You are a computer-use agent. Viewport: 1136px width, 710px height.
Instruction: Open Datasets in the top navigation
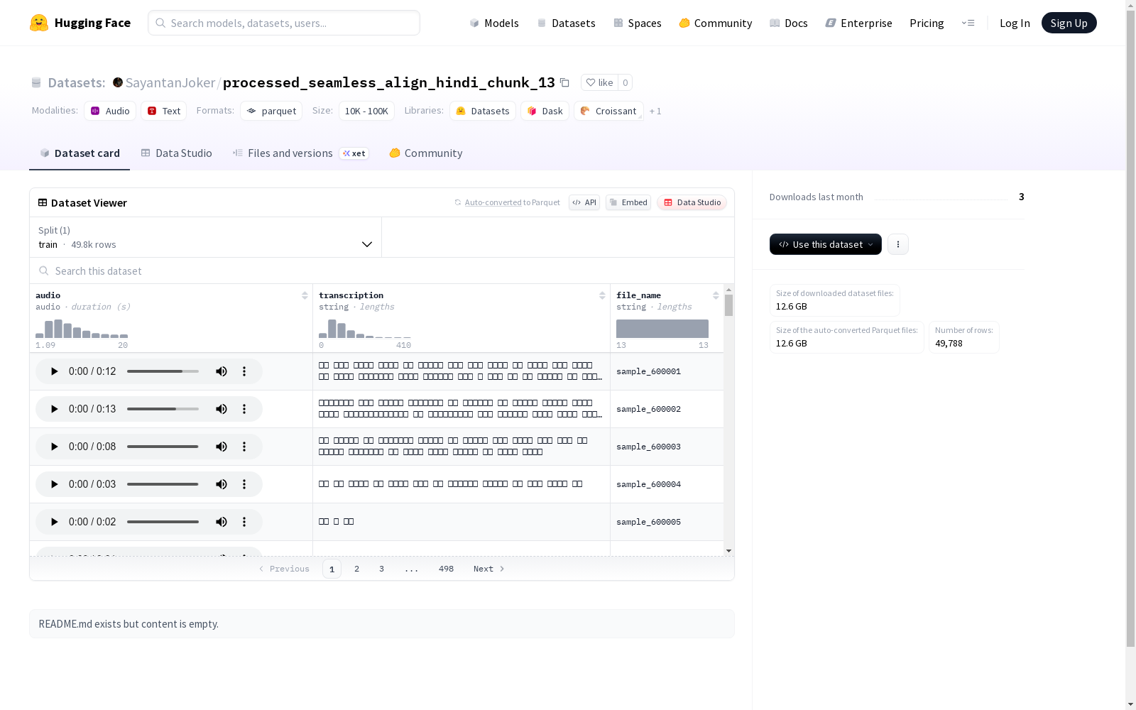pos(566,23)
